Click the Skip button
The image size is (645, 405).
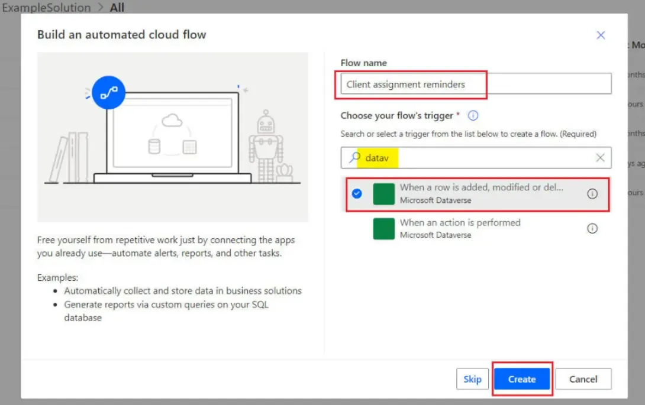coord(472,379)
